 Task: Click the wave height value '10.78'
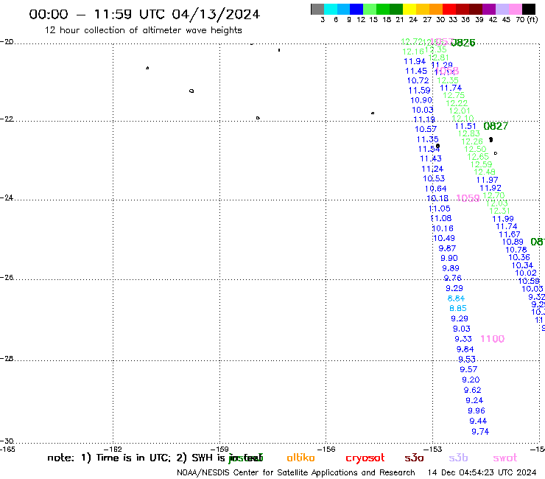[x=516, y=250]
